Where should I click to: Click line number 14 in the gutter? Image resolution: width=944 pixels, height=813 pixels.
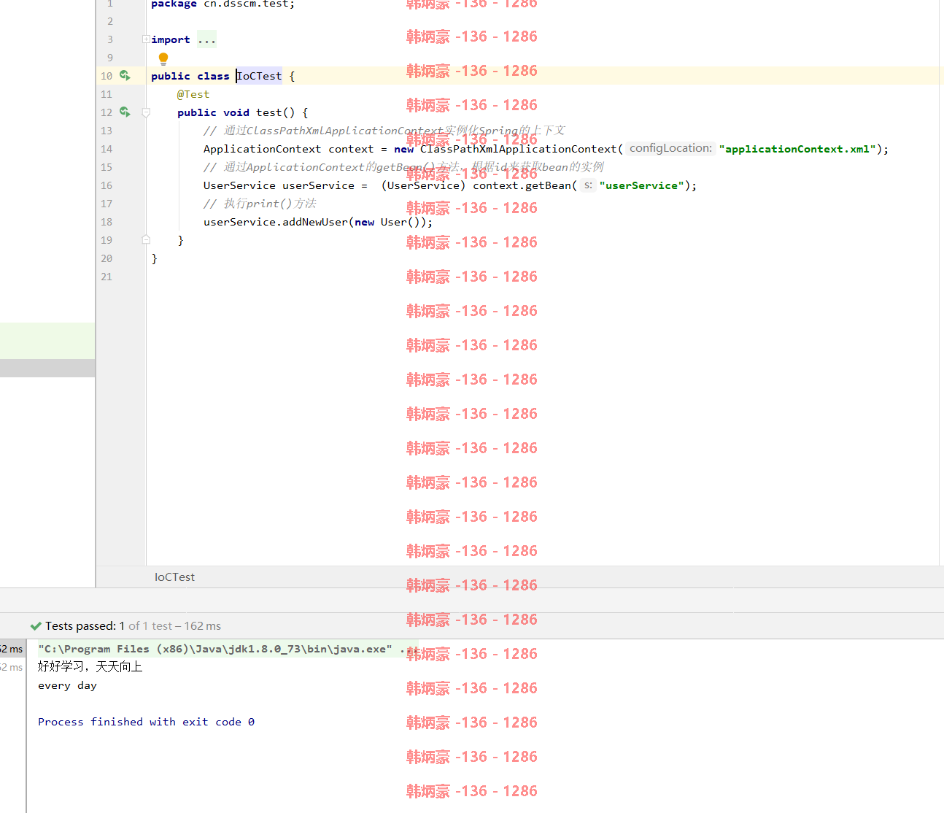[107, 149]
